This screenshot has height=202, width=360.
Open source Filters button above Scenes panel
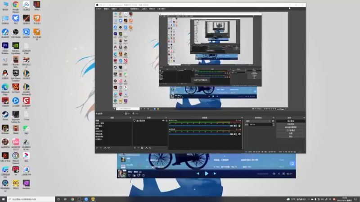(135, 114)
